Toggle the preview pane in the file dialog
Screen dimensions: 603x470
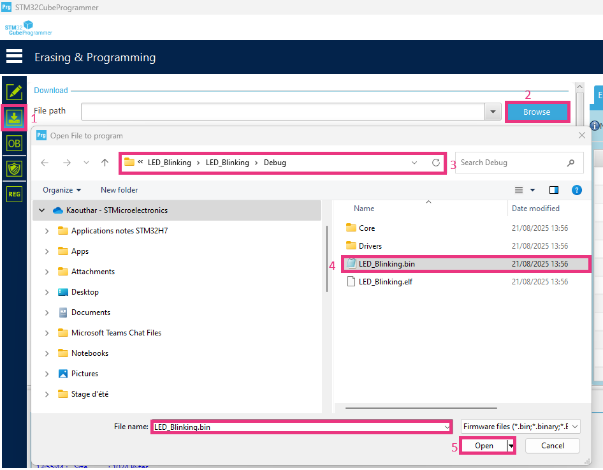pyautogui.click(x=553, y=189)
